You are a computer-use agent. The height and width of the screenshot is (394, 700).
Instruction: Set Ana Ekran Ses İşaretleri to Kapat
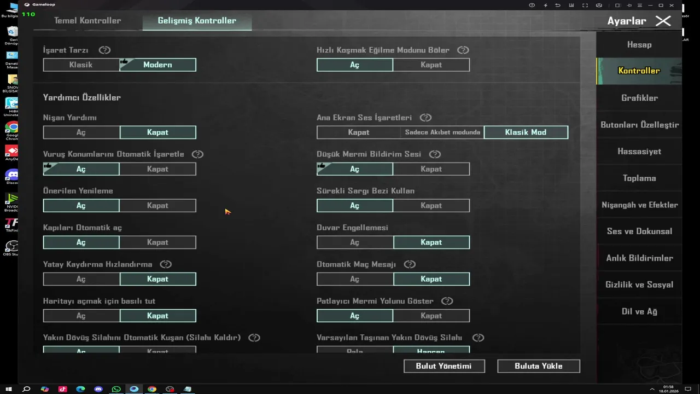359,132
